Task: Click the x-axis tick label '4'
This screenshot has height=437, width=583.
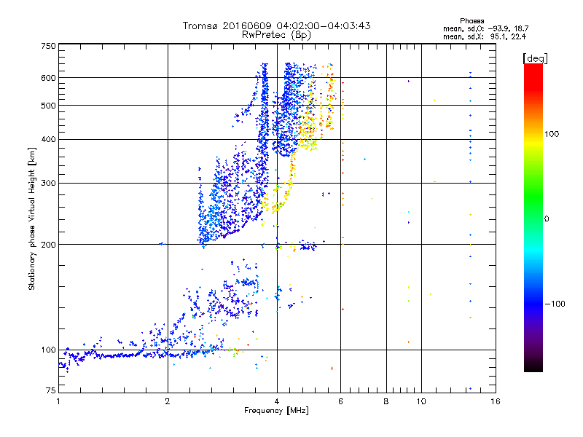Action: 277,401
